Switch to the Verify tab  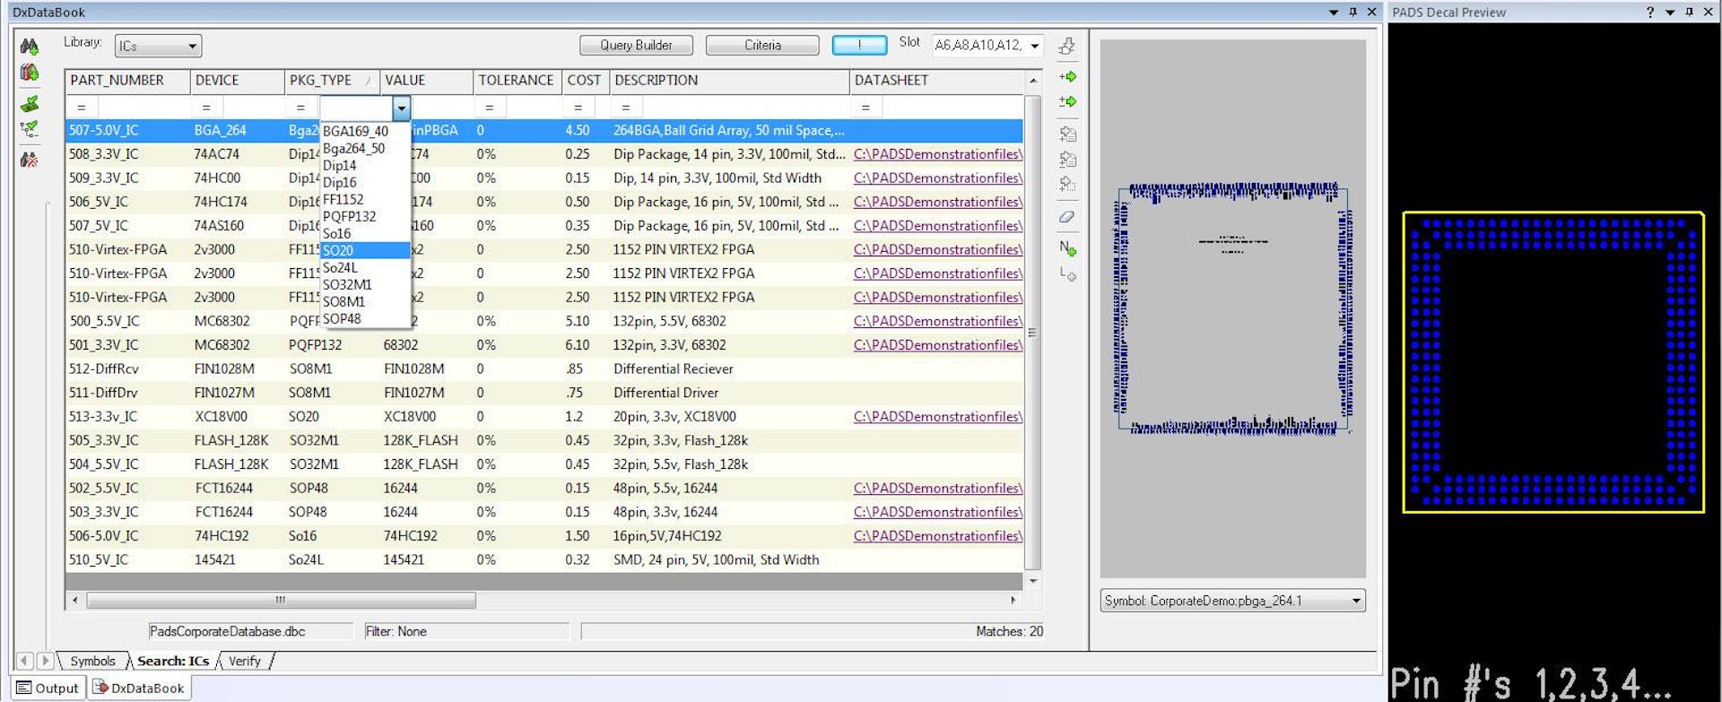244,662
